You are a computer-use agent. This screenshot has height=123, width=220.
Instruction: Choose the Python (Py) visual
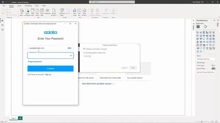(210, 45)
